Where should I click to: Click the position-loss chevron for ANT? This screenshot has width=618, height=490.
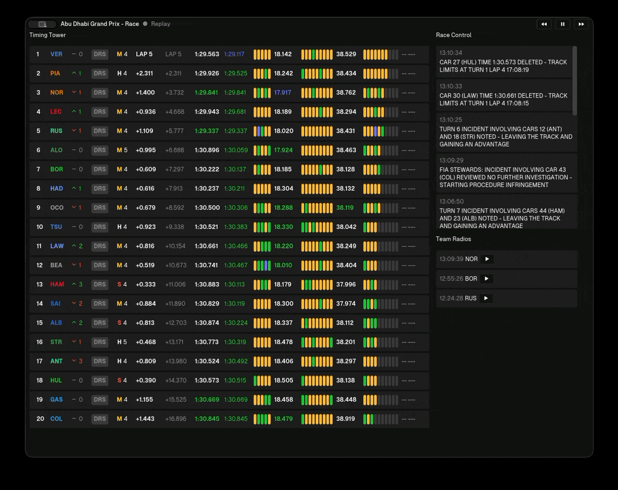click(x=74, y=361)
